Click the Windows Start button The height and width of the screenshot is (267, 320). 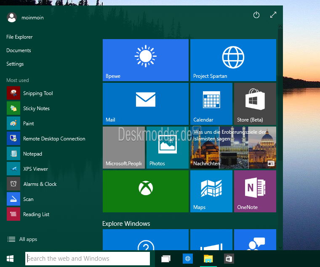pos(10,259)
